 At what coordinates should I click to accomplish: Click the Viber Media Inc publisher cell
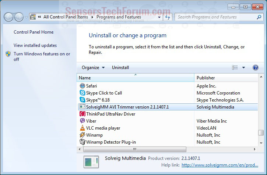(x=212, y=121)
